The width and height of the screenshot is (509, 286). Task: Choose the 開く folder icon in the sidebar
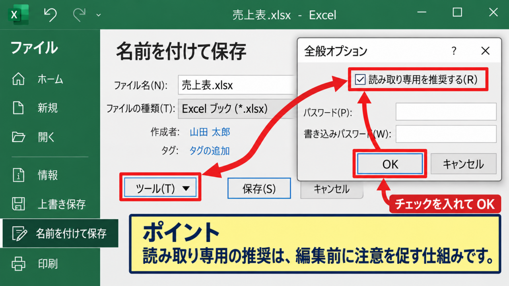pyautogui.click(x=19, y=137)
